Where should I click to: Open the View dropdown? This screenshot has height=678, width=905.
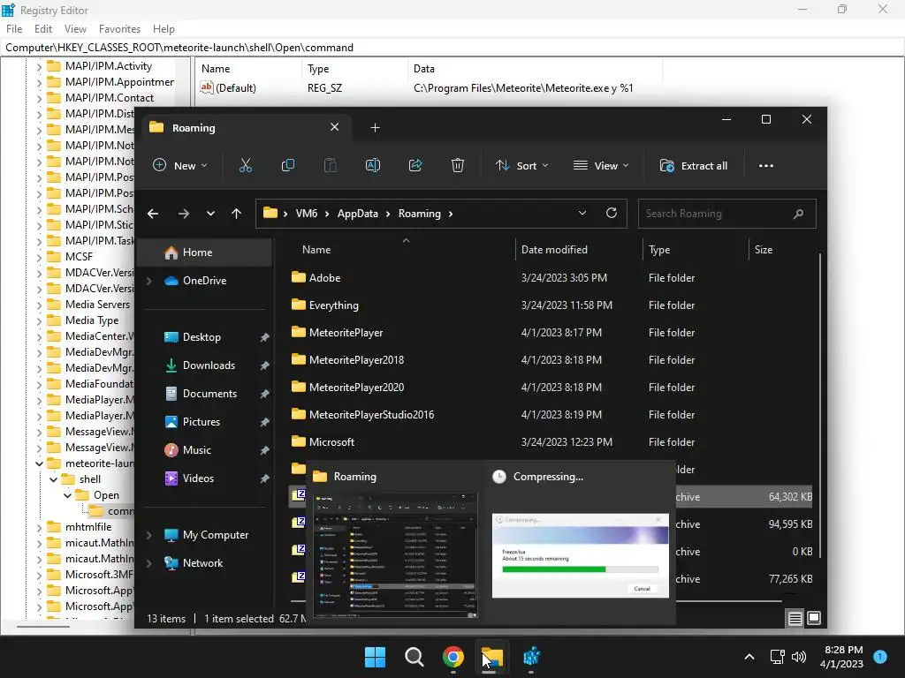601,165
